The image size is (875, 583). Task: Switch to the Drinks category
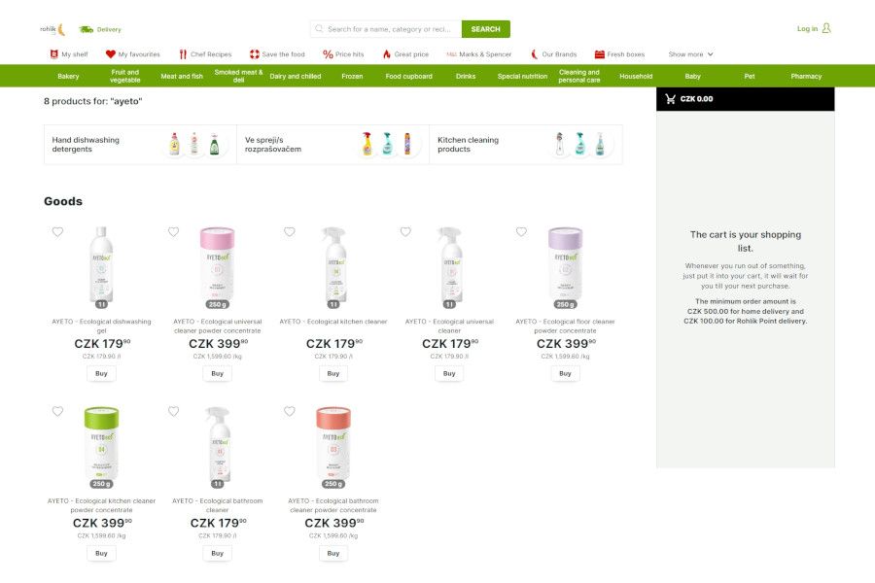[466, 76]
